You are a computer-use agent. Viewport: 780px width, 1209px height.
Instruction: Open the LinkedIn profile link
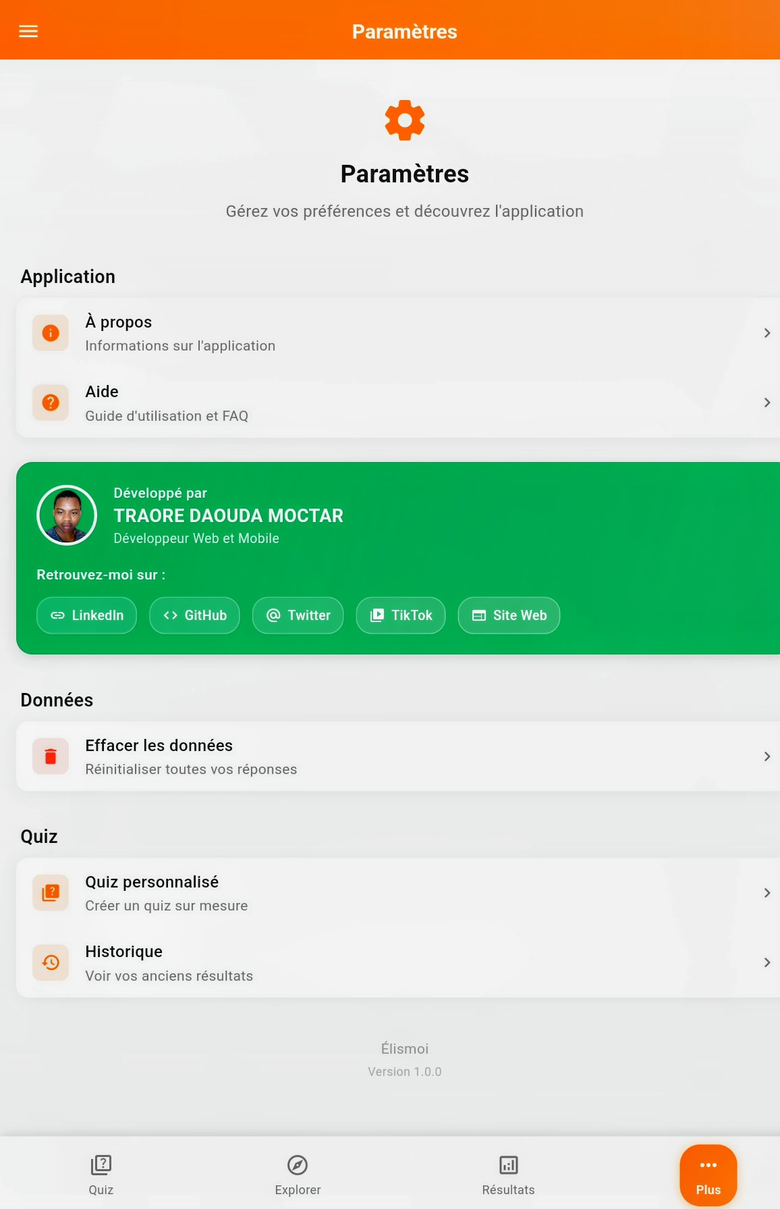pos(86,615)
